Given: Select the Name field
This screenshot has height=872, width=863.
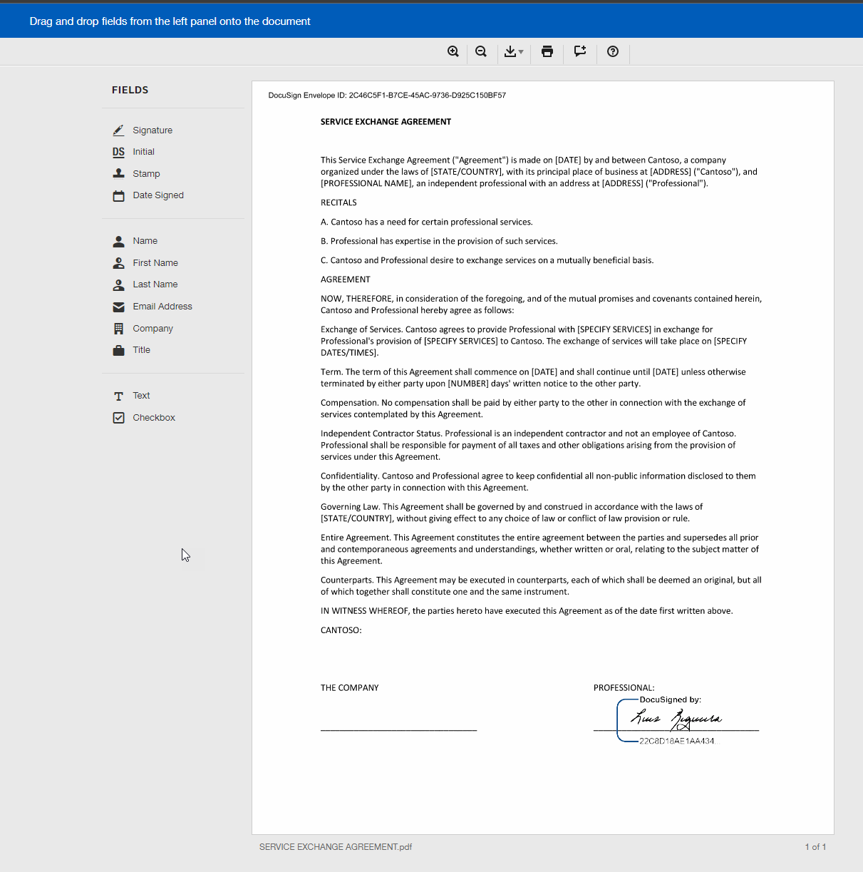Looking at the screenshot, I should click(x=145, y=241).
